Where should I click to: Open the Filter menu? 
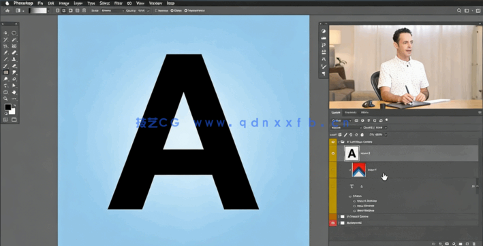[119, 3]
